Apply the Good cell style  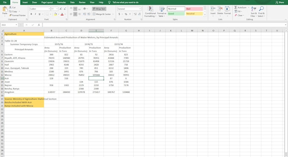pos(176,14)
